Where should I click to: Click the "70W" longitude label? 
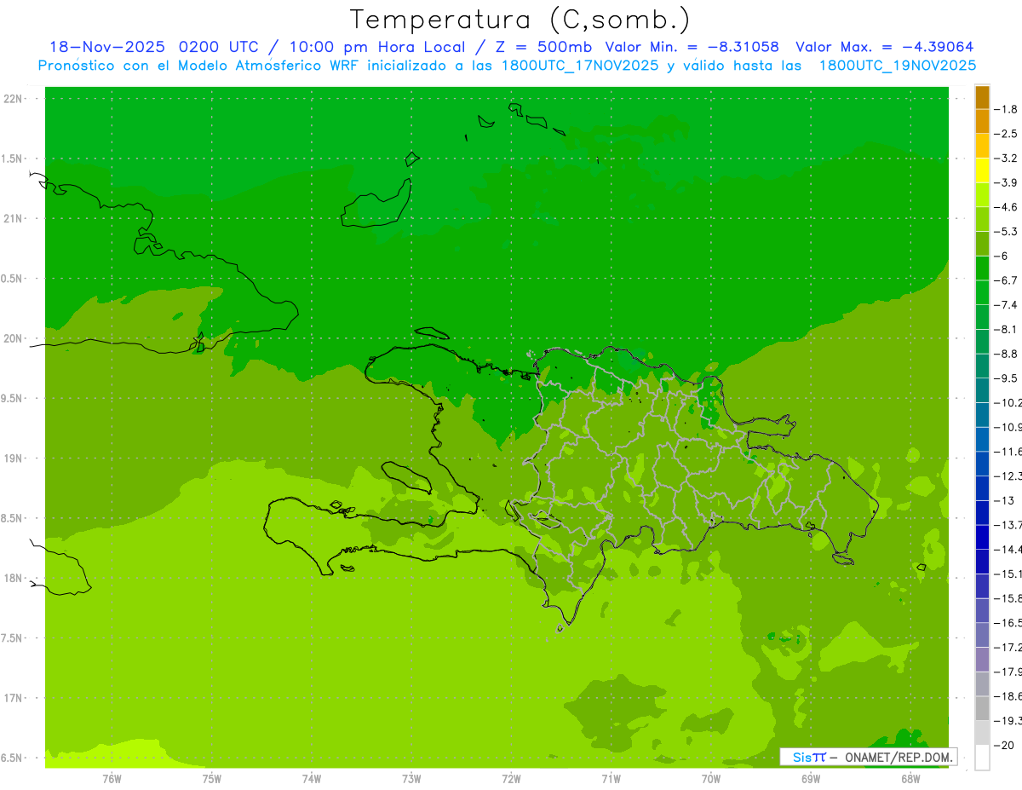coord(711,778)
